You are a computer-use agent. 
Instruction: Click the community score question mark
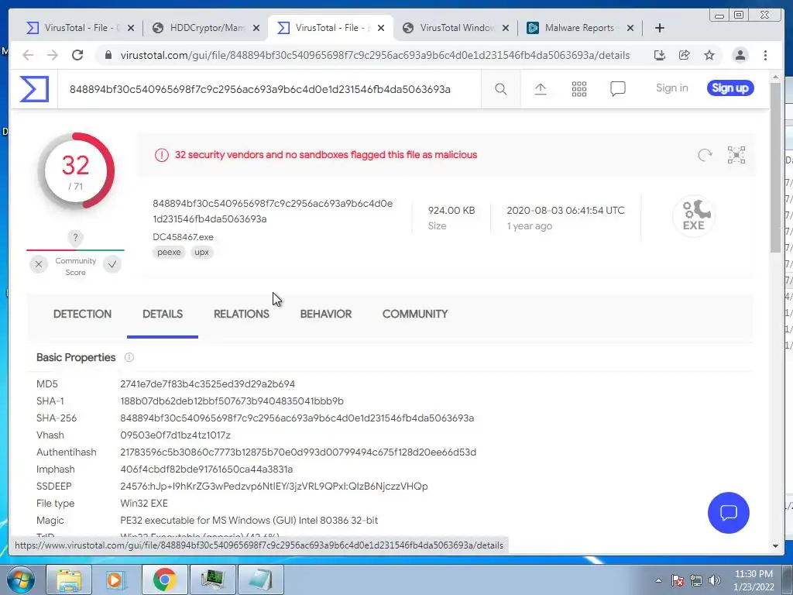pos(75,237)
